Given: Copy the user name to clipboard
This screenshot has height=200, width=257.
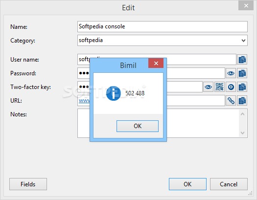Looking at the screenshot, I should click(x=242, y=60).
